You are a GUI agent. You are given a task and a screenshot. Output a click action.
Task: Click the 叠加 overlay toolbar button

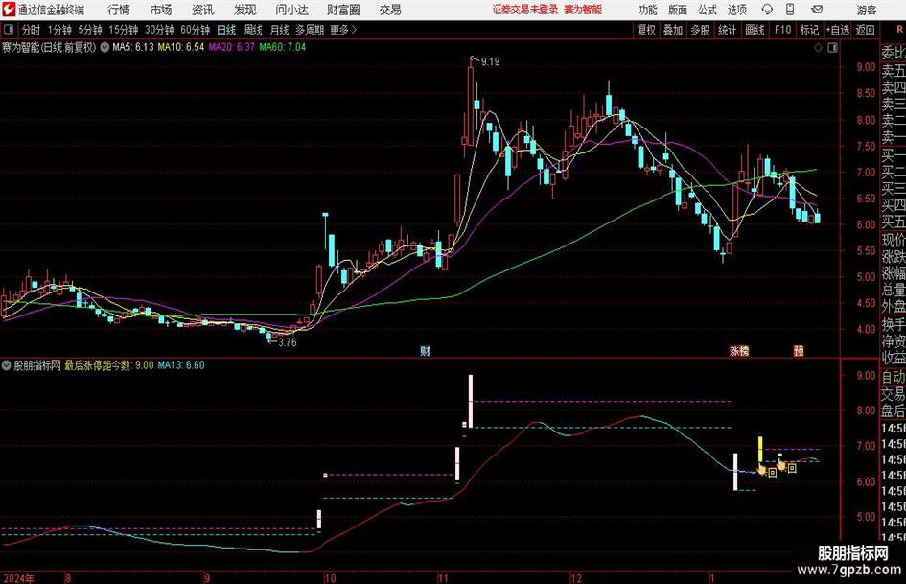coord(673,30)
